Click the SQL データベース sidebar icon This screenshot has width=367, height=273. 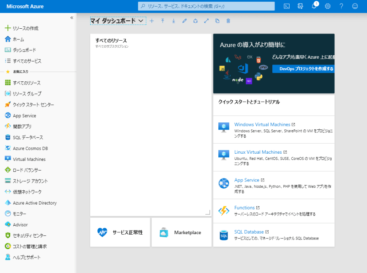click(x=8, y=137)
